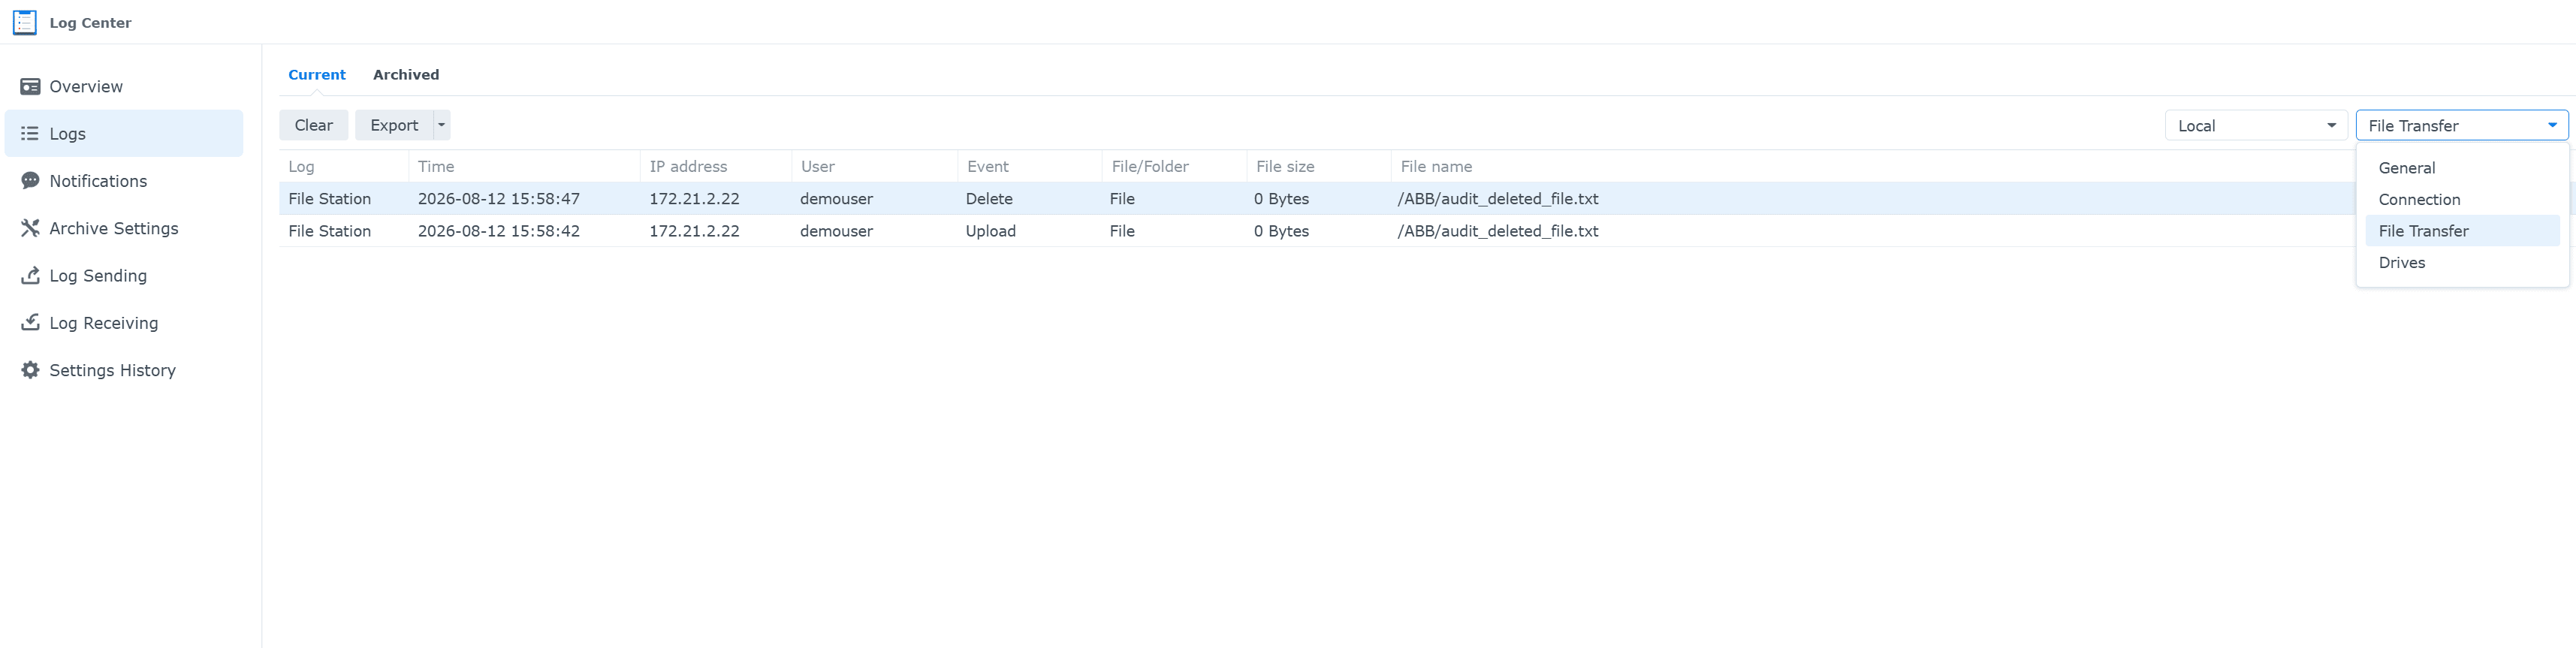
Task: Open Log Sending label
Action: [x=98, y=276]
